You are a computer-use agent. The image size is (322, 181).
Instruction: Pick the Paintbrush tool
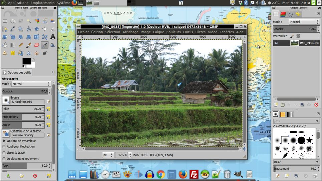tap(29, 45)
